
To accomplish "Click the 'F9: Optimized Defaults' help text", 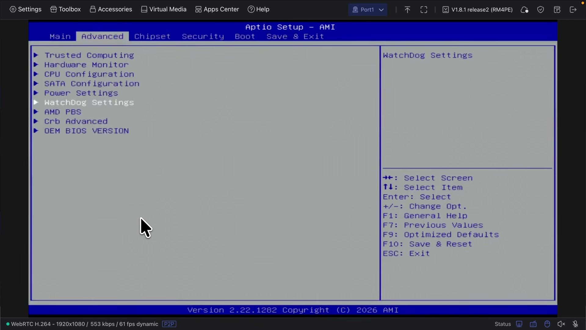I will pyautogui.click(x=441, y=235).
